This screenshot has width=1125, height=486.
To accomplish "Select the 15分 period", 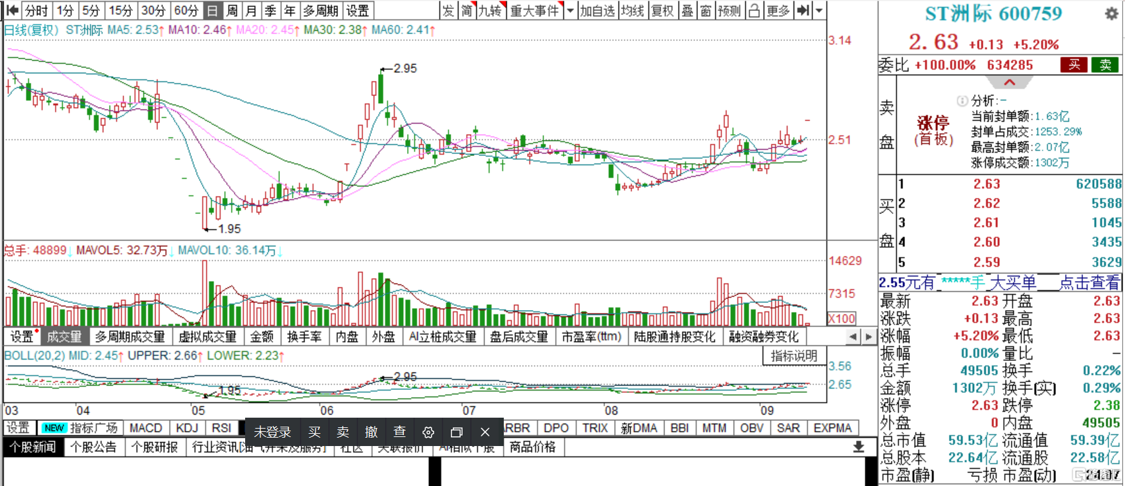I will click(x=121, y=10).
